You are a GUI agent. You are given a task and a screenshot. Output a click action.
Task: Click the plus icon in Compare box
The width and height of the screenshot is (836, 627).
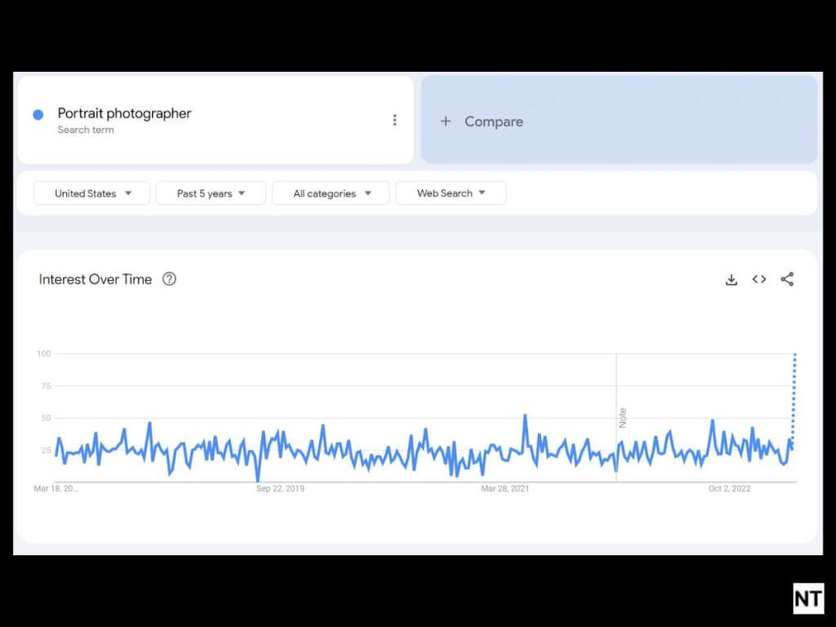(445, 122)
